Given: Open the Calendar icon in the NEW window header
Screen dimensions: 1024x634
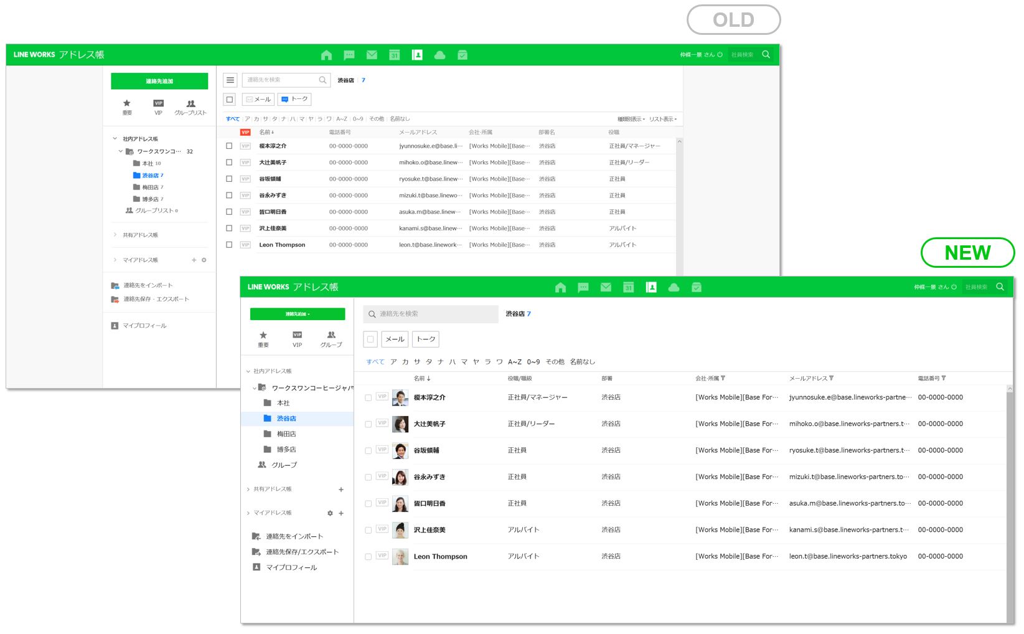Looking at the screenshot, I should tap(628, 287).
